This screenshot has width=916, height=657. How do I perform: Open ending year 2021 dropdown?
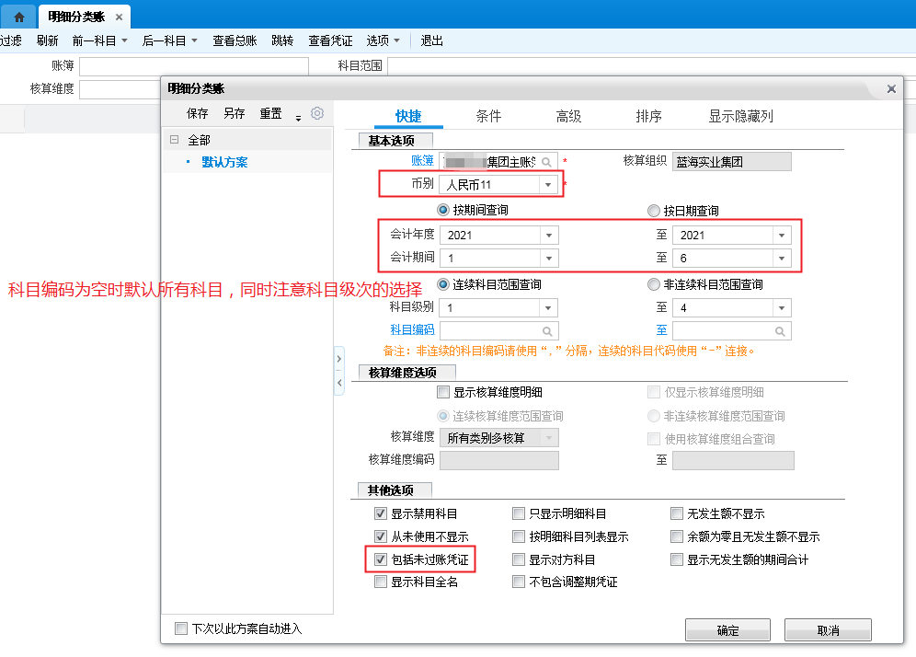coord(782,235)
